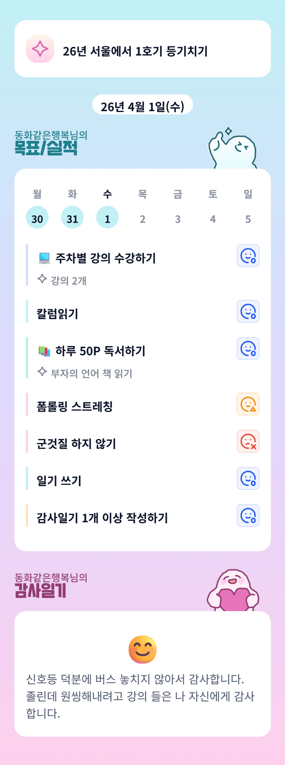The image size is (285, 765).
Task: Tap red sad face for 군것질 하지 않기
Action: click(248, 442)
